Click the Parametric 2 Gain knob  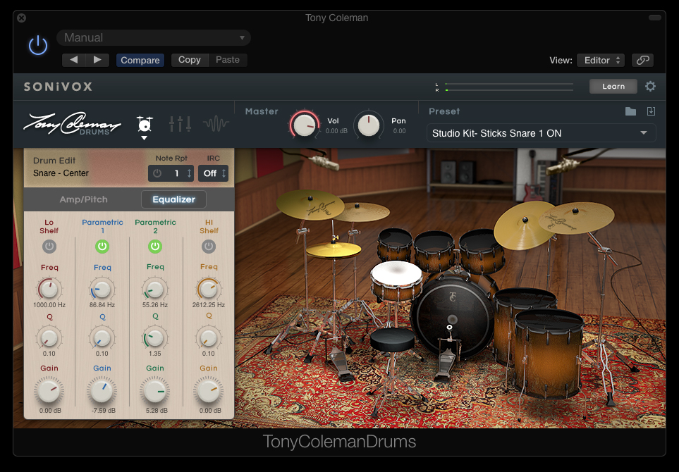pos(155,391)
